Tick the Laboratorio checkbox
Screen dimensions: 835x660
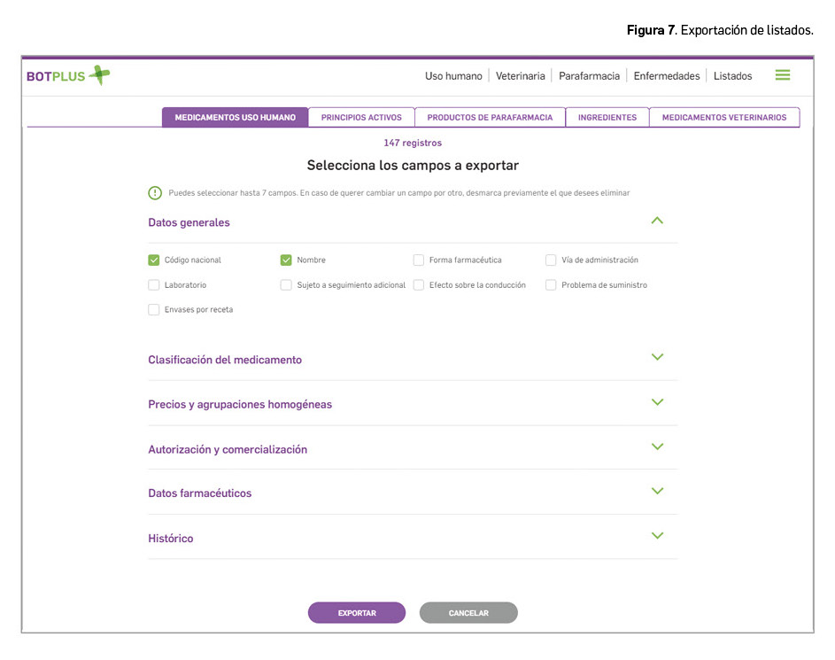coord(154,285)
